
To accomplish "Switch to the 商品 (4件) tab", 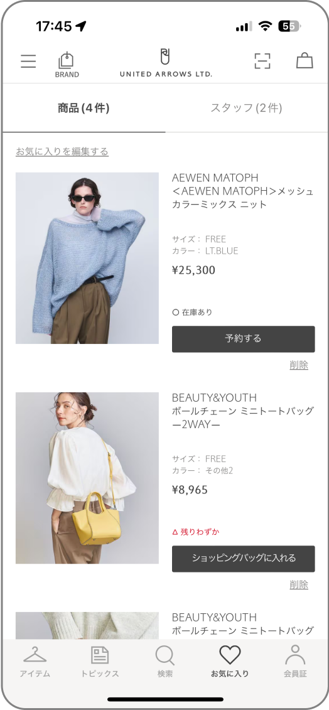I will coord(84,108).
